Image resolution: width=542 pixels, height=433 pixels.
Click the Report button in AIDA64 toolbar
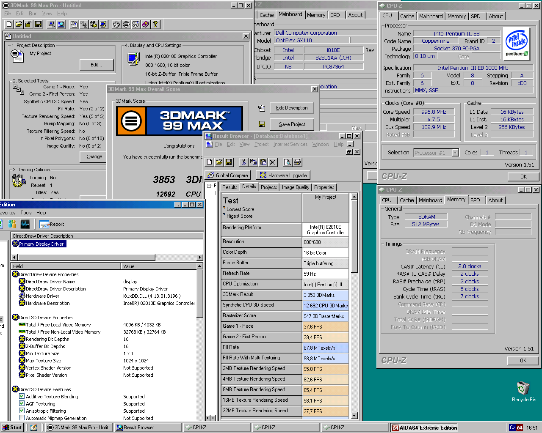click(x=52, y=224)
